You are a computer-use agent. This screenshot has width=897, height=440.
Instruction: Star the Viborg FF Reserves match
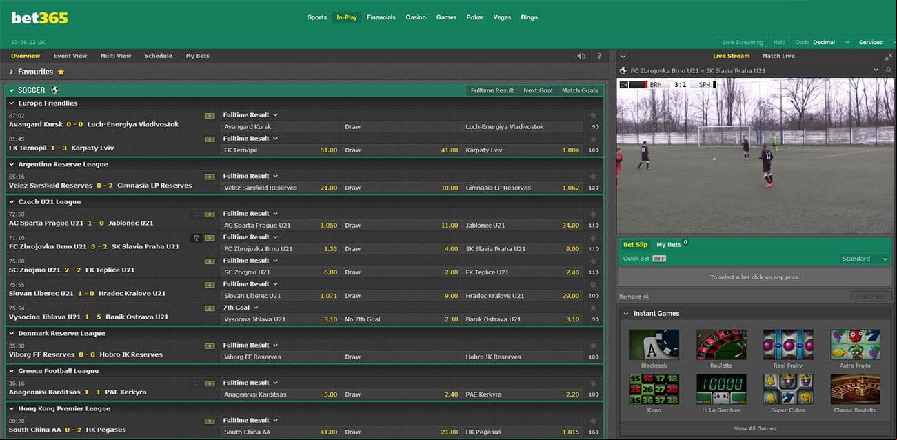(x=592, y=346)
